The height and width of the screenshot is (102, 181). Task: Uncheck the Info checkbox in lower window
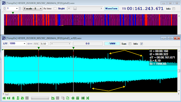[141, 44]
